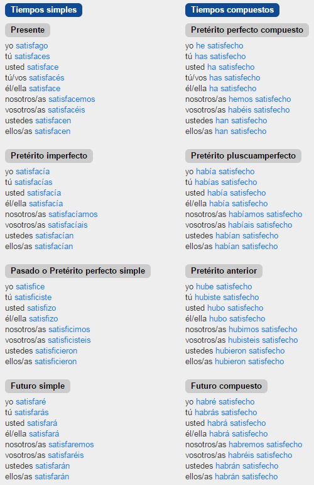
Task: Select the Futuro simple heading
Action: point(38,386)
